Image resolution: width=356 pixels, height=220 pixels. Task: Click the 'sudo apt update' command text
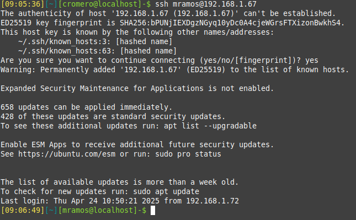click(x=166, y=191)
